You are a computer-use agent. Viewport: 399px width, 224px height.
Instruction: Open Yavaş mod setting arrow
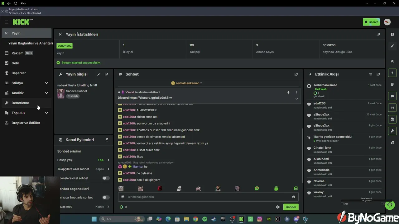[x=108, y=207]
